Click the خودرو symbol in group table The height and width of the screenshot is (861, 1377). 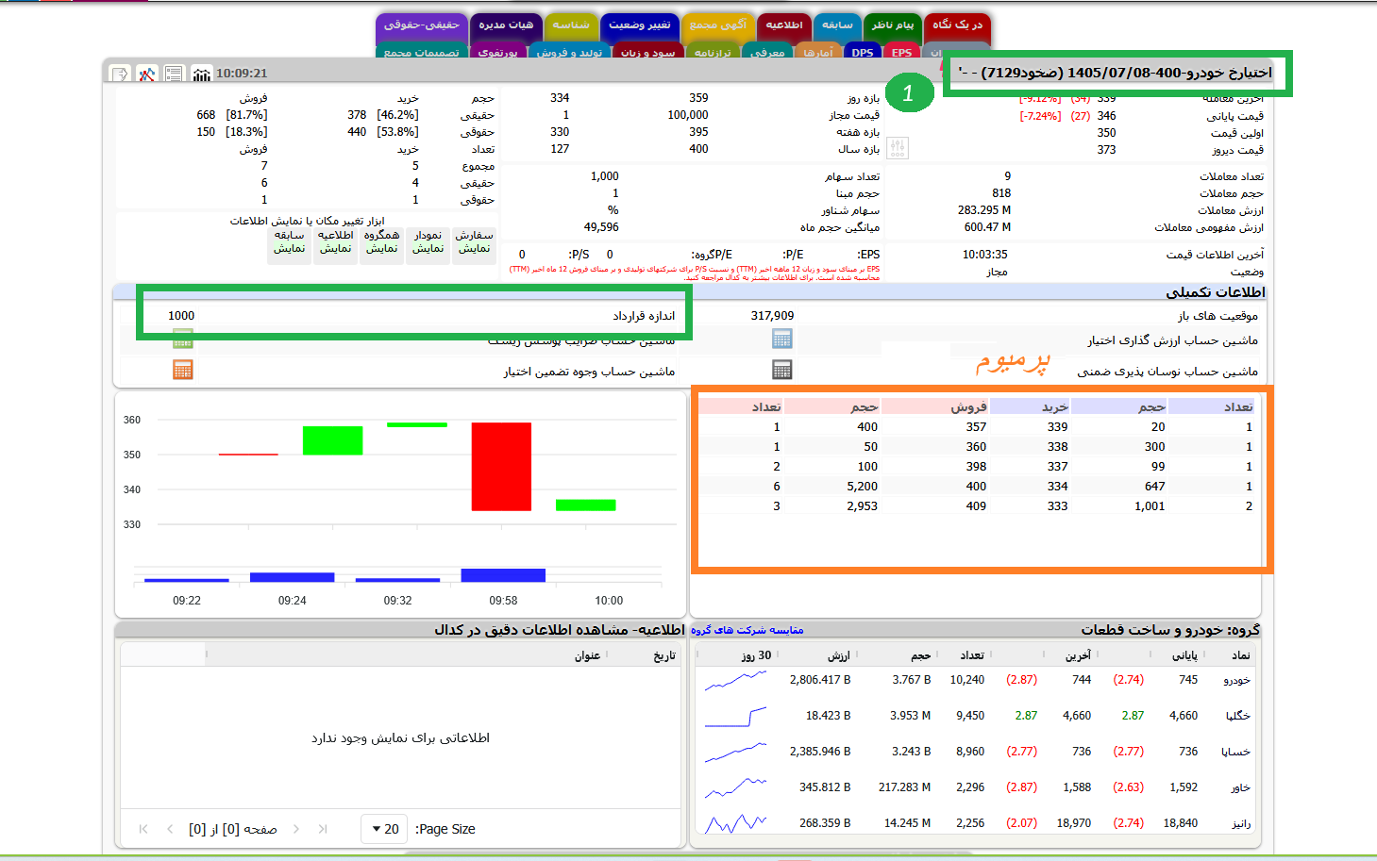click(x=1236, y=680)
